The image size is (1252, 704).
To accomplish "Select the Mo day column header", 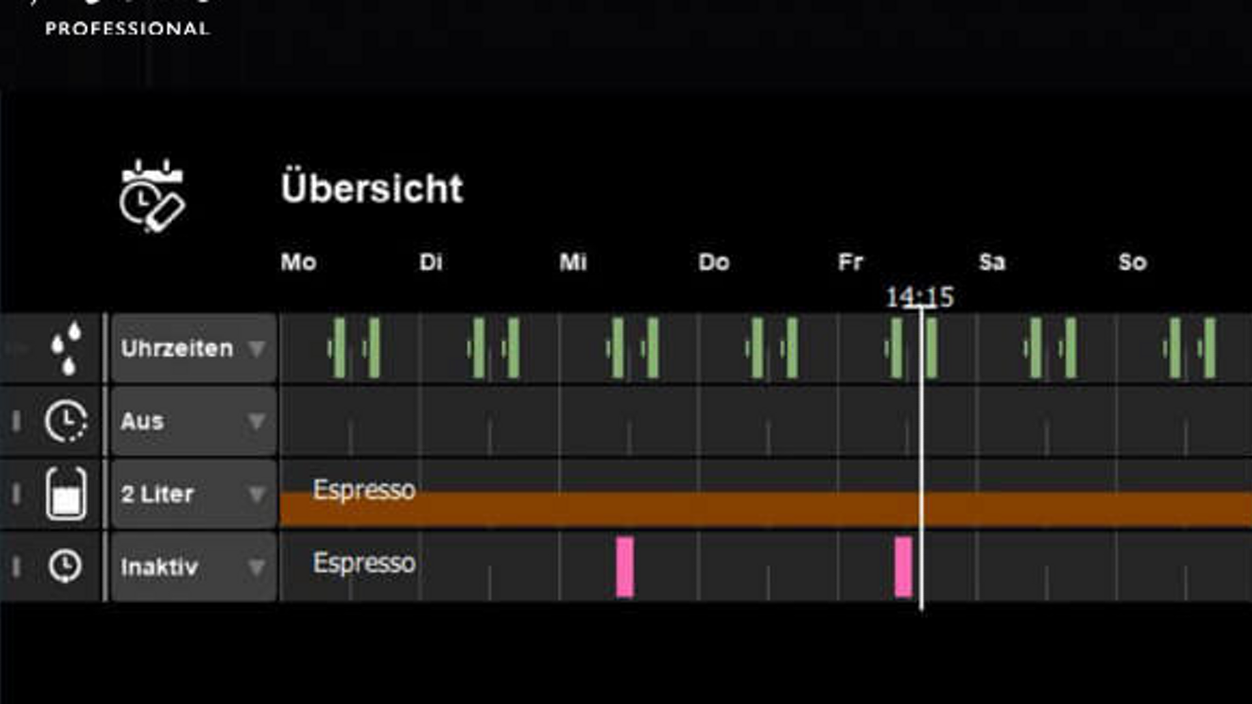I will click(x=299, y=262).
